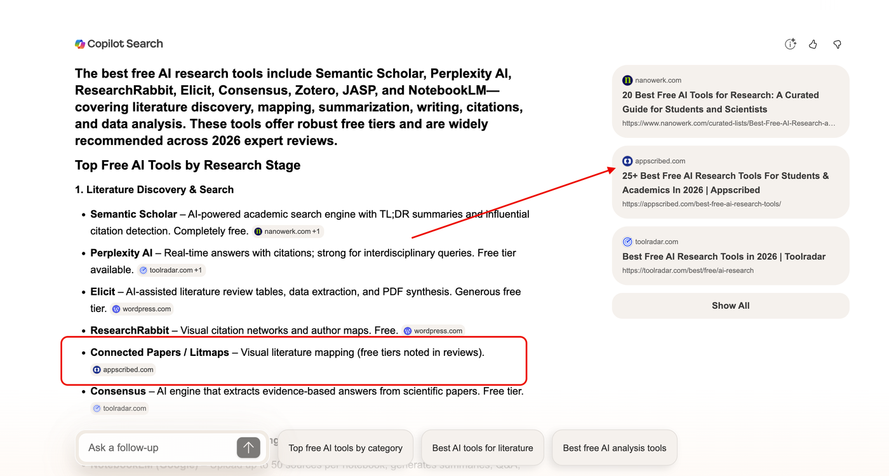The height and width of the screenshot is (476, 889).
Task: Click the nanowerk.com favicon in source card
Action: 627,80
